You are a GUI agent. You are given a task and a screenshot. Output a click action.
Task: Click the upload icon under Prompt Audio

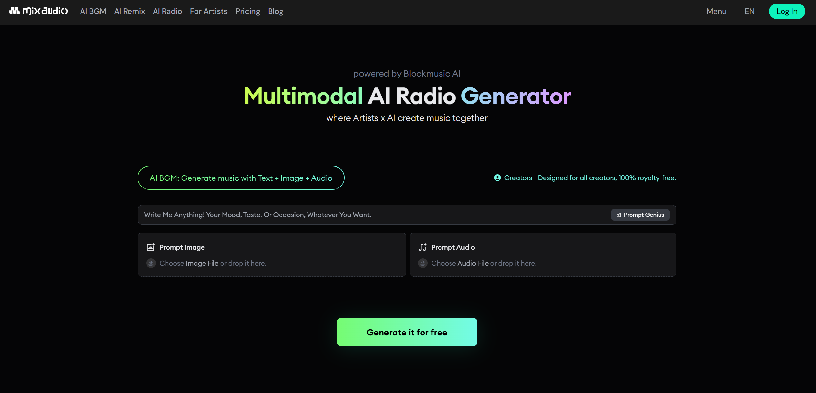[x=422, y=263]
